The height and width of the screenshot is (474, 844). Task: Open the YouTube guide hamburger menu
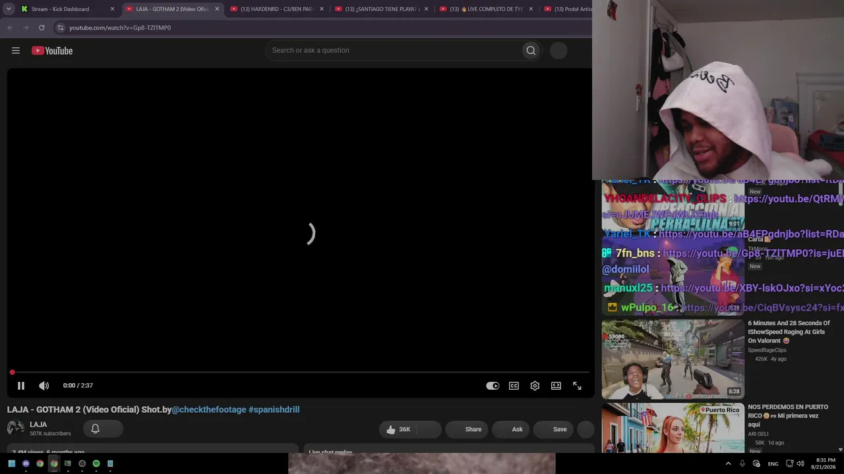point(16,51)
